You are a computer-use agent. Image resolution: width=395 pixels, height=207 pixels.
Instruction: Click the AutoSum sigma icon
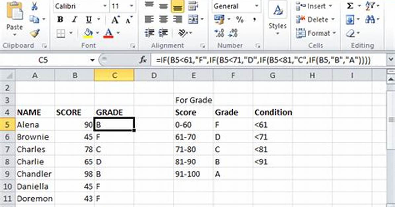click(x=350, y=6)
